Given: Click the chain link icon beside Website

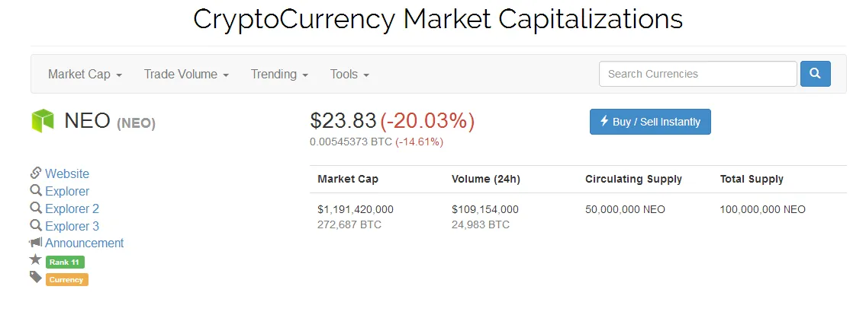Looking at the screenshot, I should (36, 173).
